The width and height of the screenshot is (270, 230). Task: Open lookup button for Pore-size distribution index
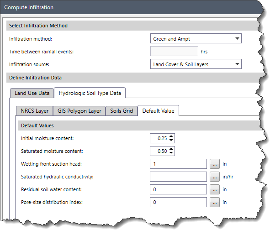pos(215,202)
